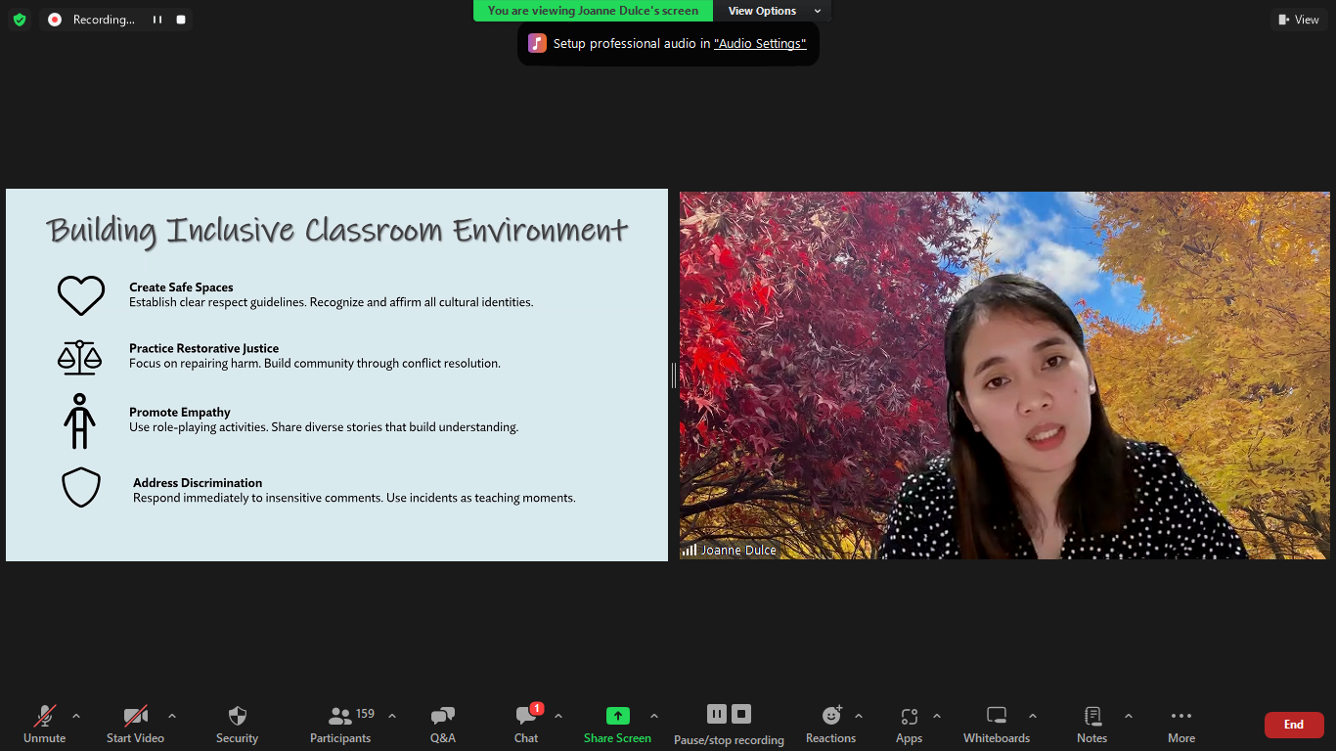Open the Participants panel
This screenshot has width=1336, height=751.
(340, 716)
